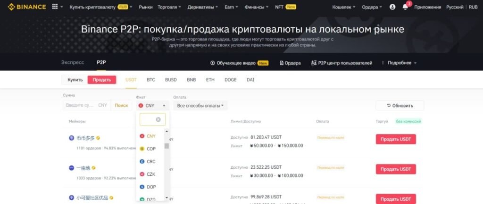Switch to the Express tab
483x204 pixels.
(72, 62)
